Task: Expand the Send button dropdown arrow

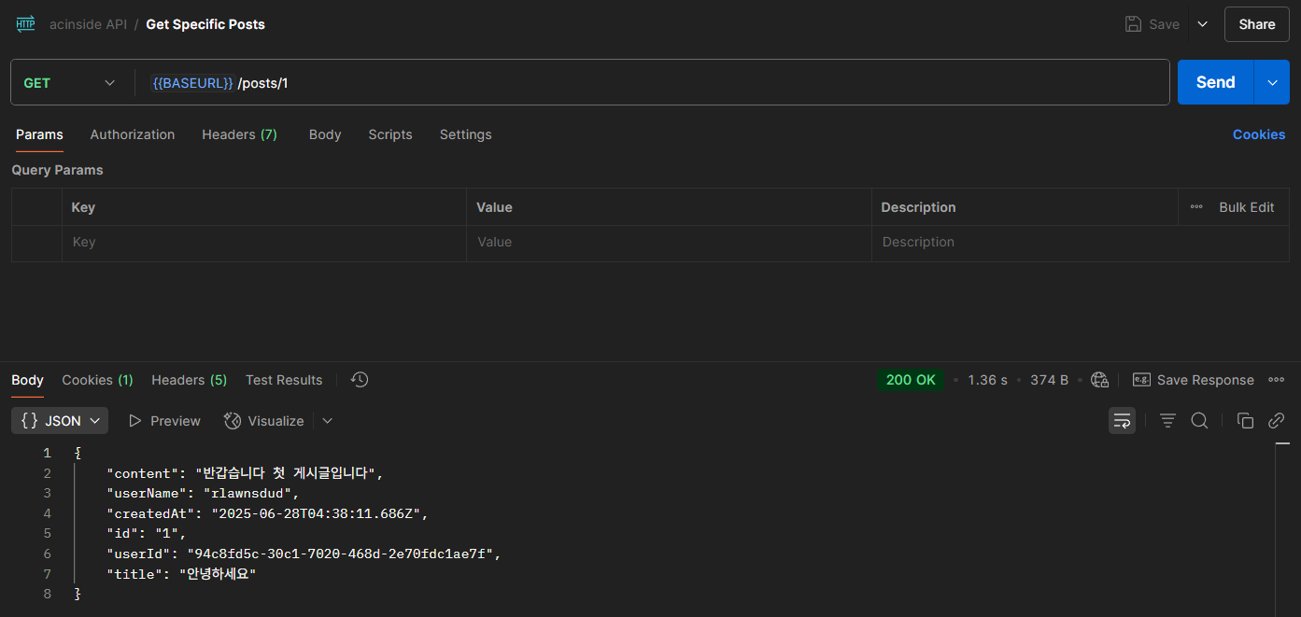Action: click(1272, 82)
